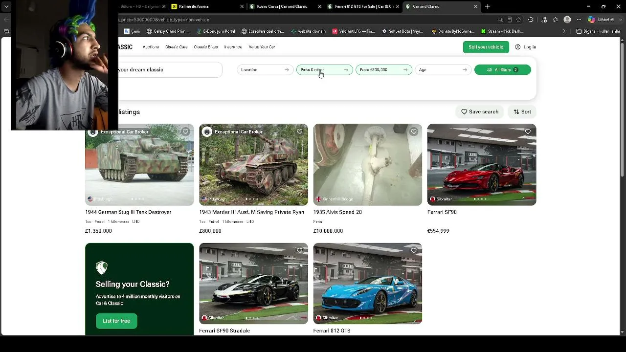Open the 1944 German Stug III tank photo
This screenshot has height=352, width=626.
coord(139,165)
